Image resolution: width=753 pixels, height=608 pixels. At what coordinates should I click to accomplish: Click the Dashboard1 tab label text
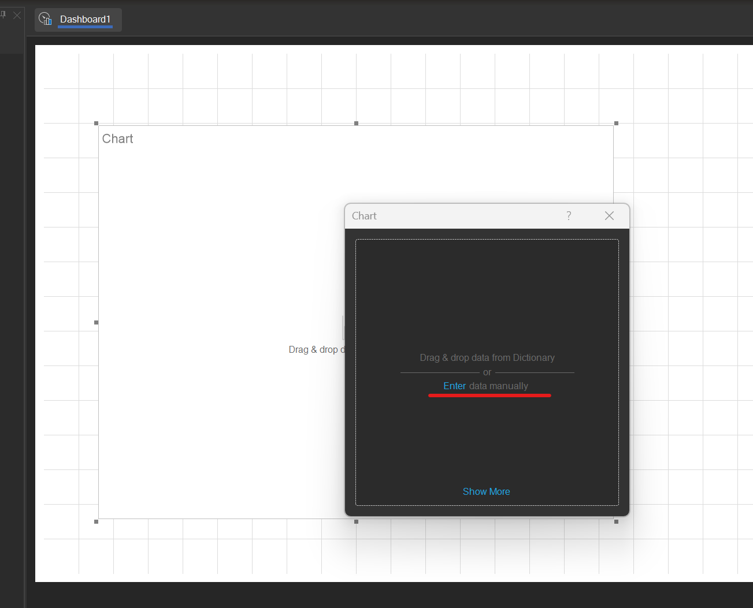[86, 20]
